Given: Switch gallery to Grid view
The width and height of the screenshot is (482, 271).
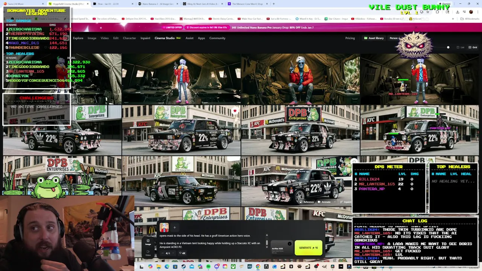Looking at the screenshot, I should point(473,47).
